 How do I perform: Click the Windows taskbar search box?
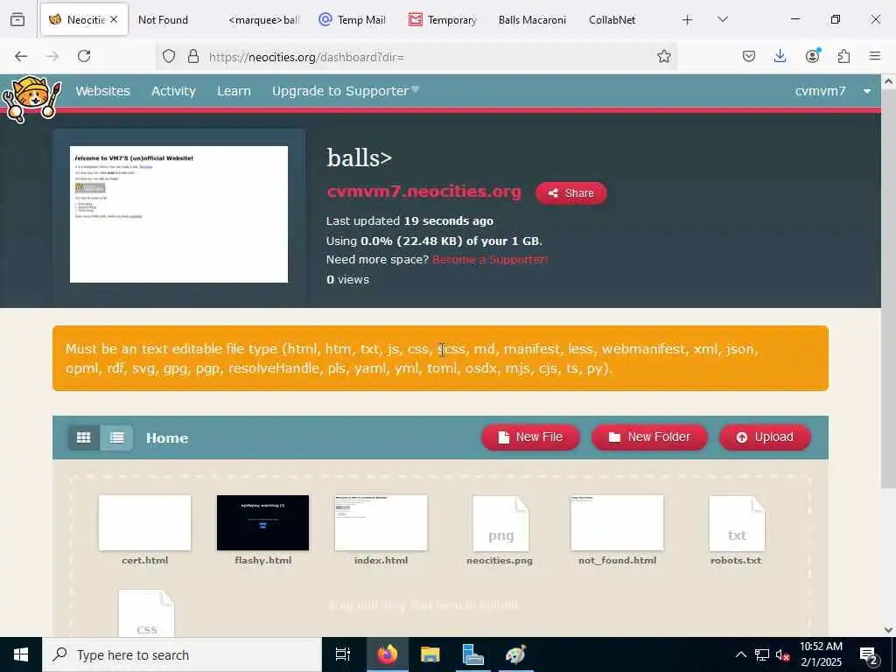click(x=182, y=654)
